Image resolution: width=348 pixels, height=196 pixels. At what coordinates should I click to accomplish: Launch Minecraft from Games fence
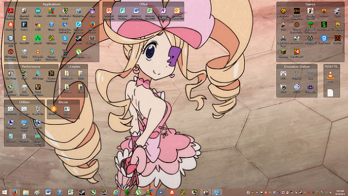(283, 52)
